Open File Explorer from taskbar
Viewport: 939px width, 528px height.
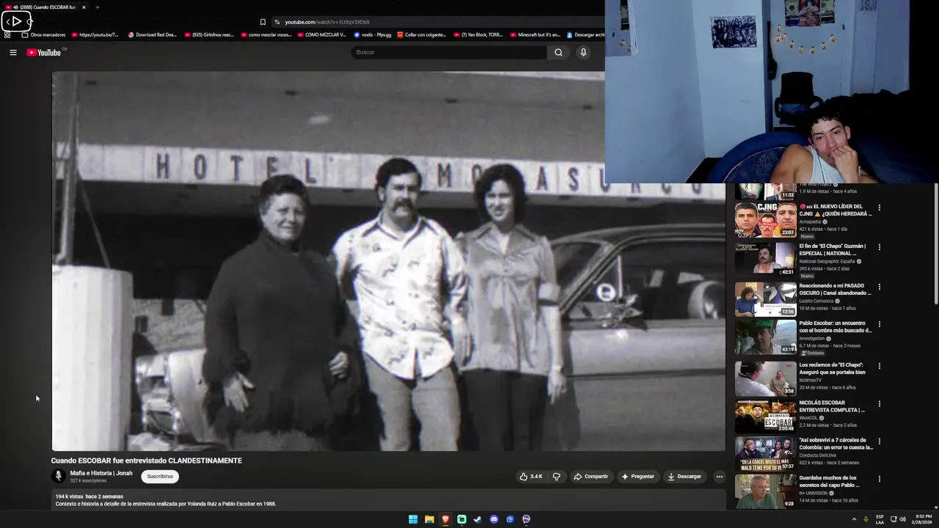tap(429, 519)
